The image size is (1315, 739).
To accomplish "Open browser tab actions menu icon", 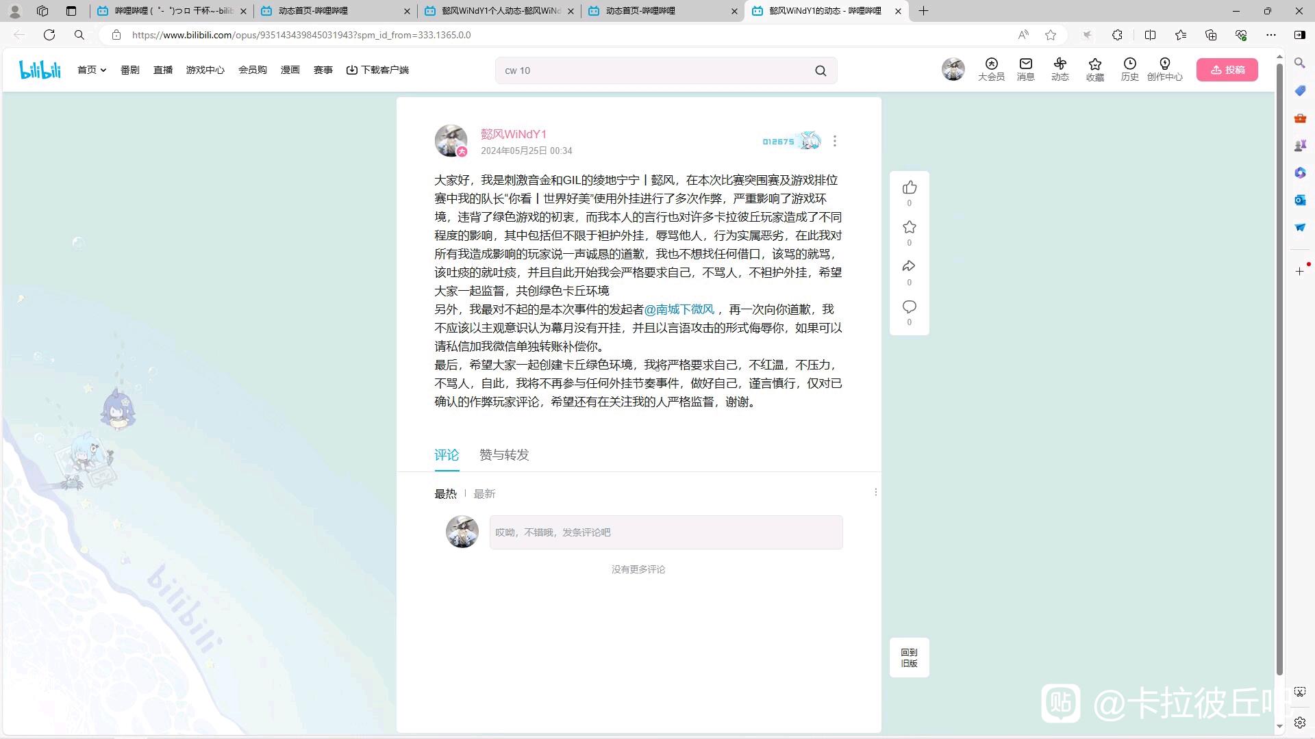I will coord(71,11).
